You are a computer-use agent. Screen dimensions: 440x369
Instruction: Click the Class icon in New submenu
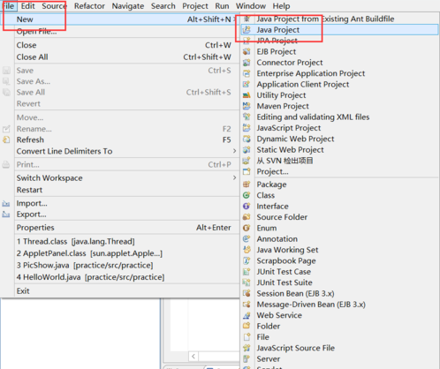(247, 195)
